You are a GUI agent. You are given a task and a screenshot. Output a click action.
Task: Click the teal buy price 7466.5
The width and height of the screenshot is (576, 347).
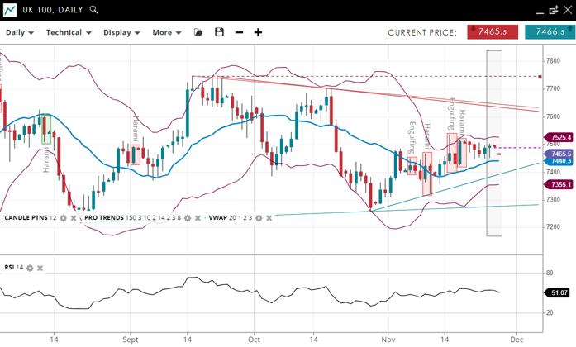(550, 32)
